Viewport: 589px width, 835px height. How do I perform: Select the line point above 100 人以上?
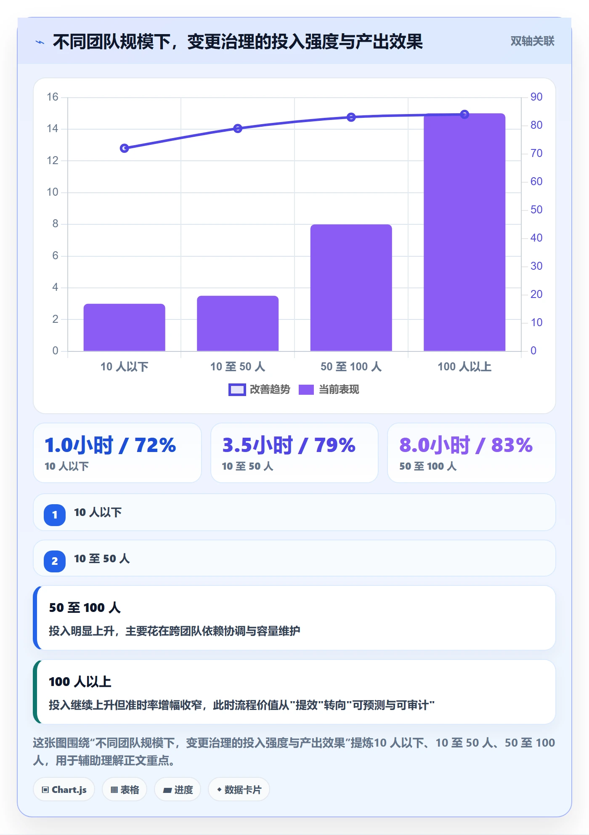pyautogui.click(x=464, y=114)
